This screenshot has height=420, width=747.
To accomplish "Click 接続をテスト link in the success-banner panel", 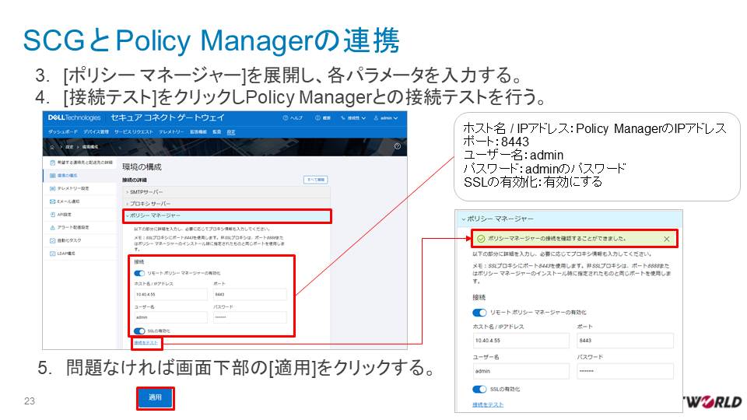I will coord(488,404).
